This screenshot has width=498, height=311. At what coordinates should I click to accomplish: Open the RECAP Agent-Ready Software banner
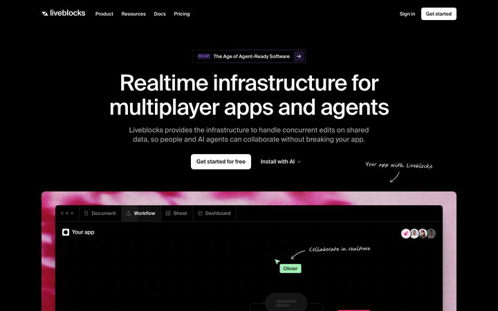[x=249, y=56]
